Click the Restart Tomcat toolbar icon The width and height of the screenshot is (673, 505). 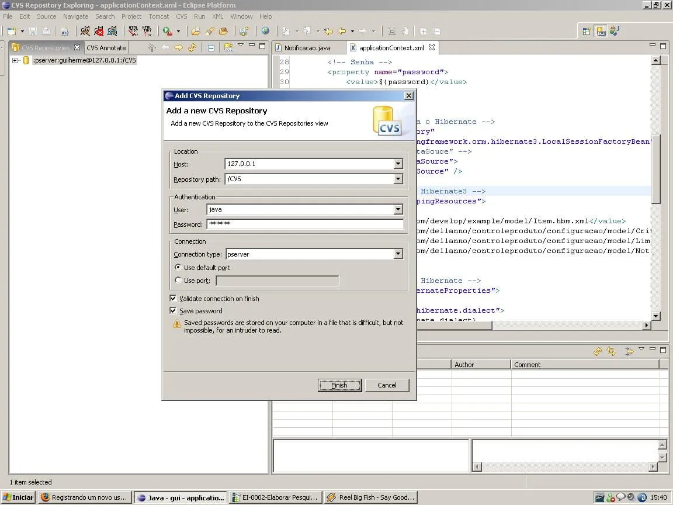pos(112,31)
